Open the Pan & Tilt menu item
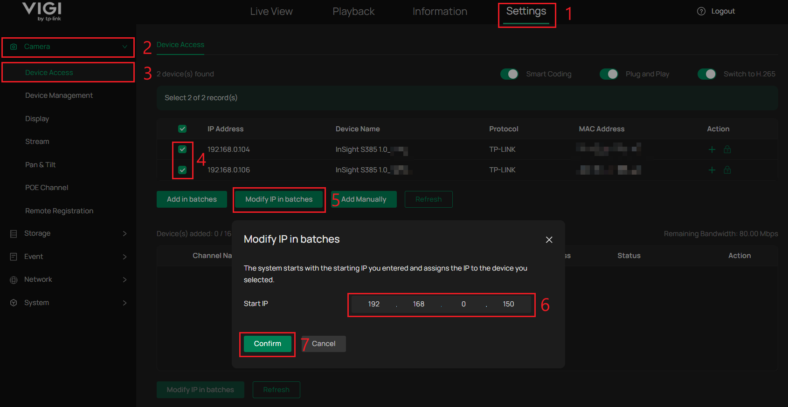Image resolution: width=788 pixels, height=407 pixels. point(41,165)
